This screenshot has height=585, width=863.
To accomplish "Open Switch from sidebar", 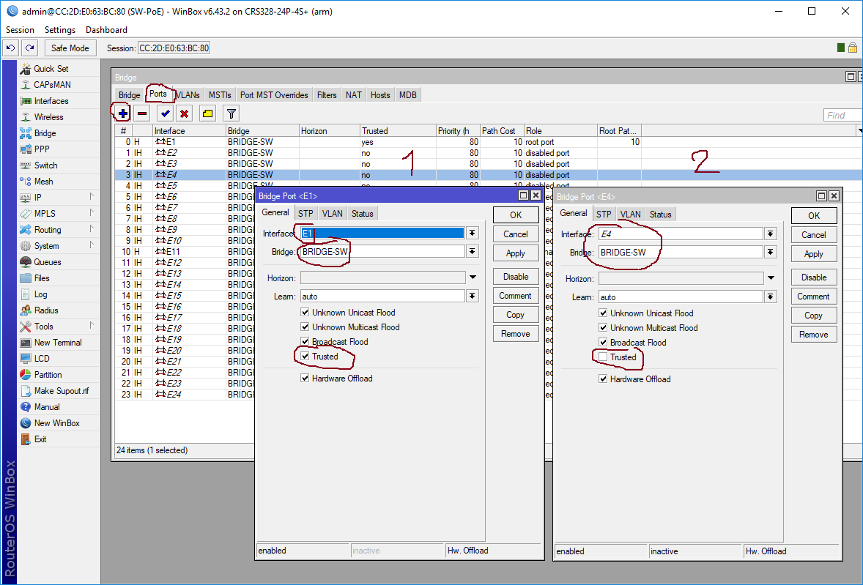I will tap(45, 165).
